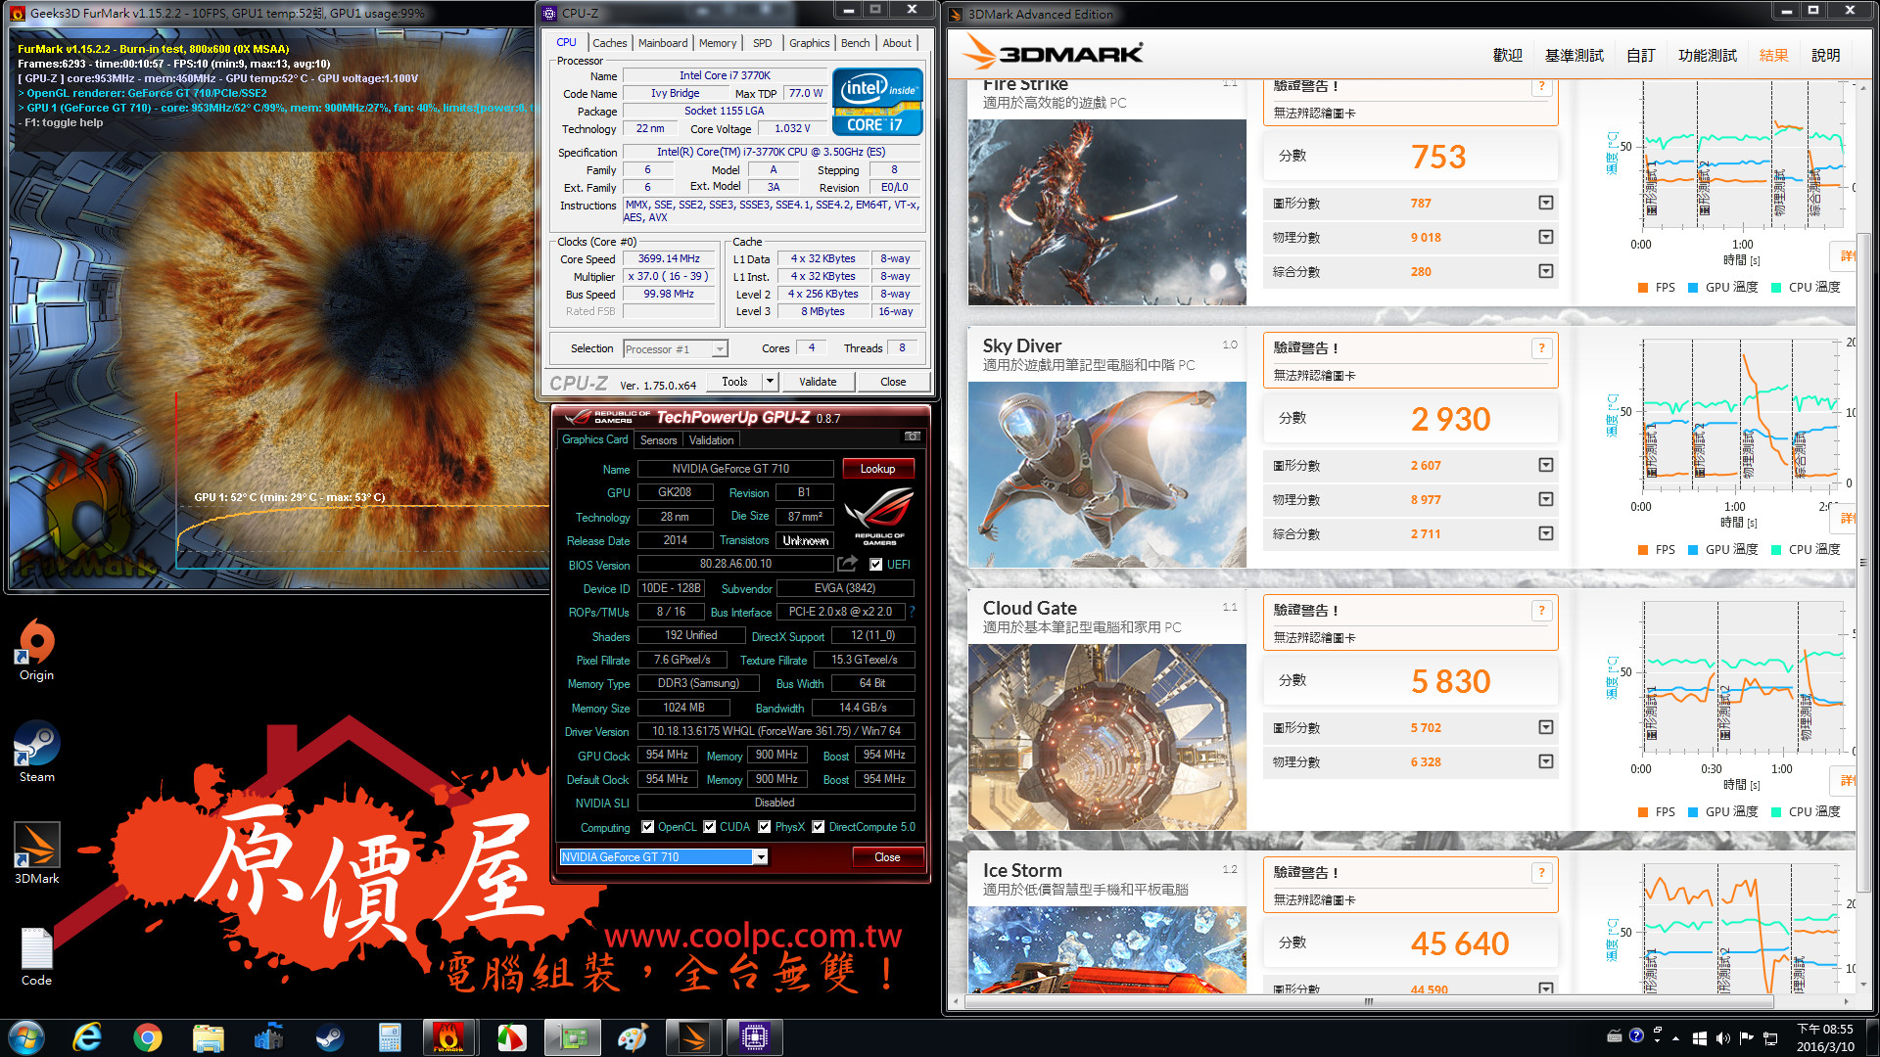The image size is (1880, 1057).
Task: Open the Code file on desktop
Action: click(x=36, y=956)
